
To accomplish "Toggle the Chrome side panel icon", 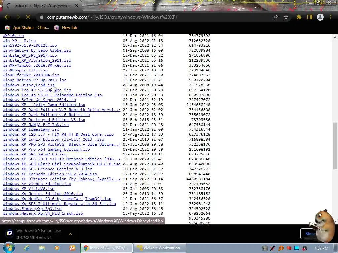I will (310, 17).
